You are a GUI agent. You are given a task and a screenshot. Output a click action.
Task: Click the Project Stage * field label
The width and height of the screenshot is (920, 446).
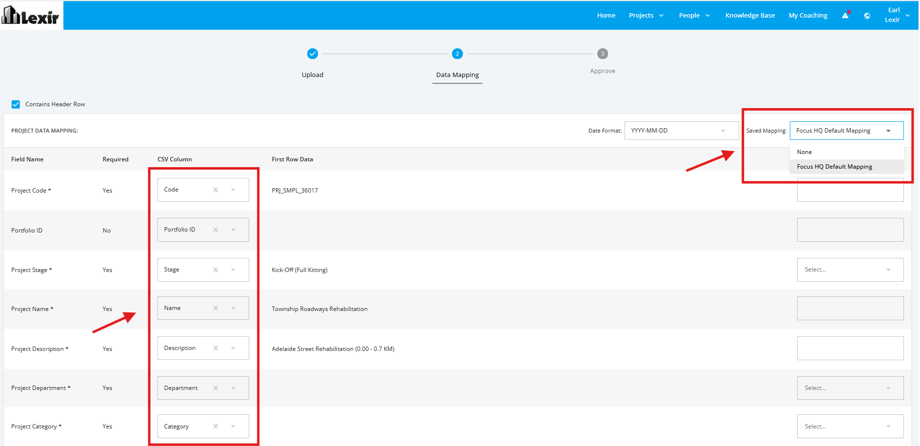tap(32, 270)
